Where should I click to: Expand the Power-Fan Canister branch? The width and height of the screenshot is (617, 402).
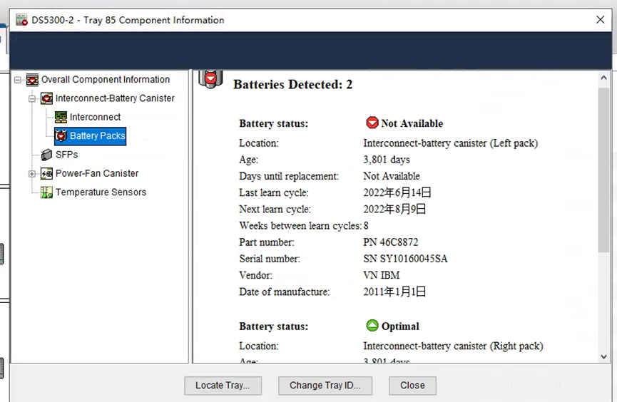(32, 174)
